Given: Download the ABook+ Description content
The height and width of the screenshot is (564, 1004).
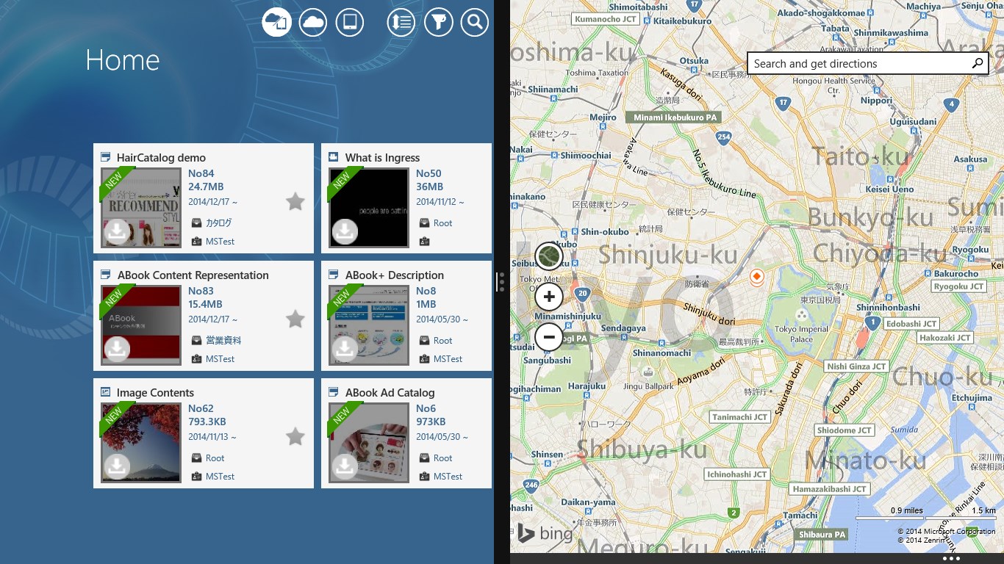Looking at the screenshot, I should tap(345, 349).
